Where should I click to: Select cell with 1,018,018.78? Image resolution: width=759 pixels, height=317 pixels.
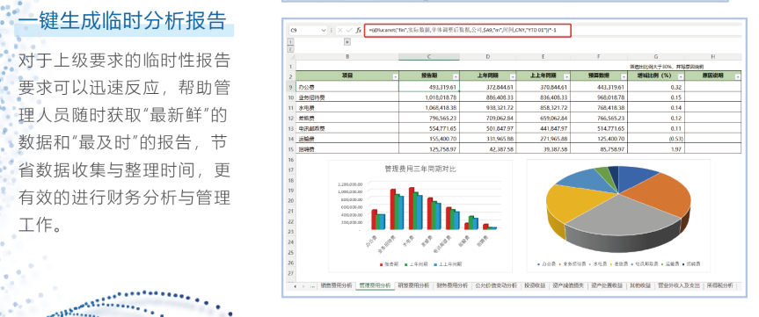(x=429, y=97)
